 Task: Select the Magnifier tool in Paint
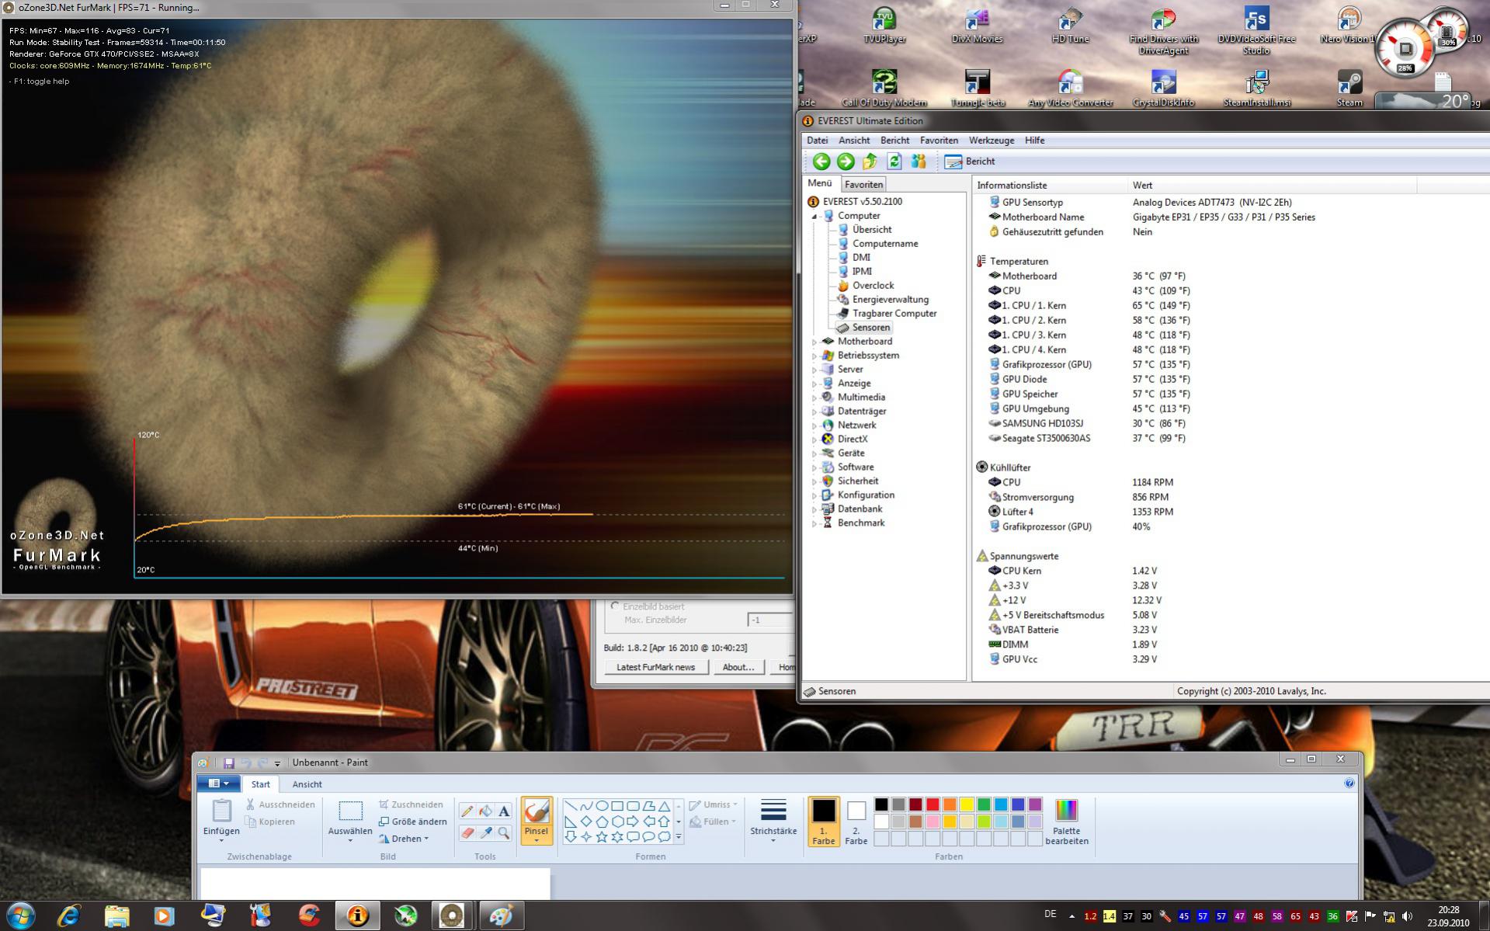pos(504,833)
